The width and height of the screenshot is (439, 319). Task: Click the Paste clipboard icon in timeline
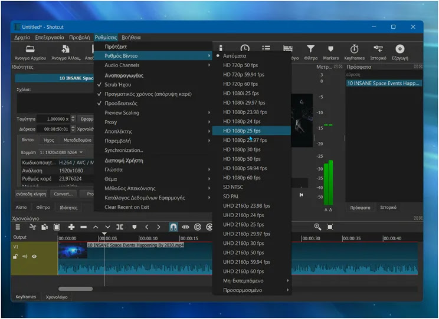click(x=57, y=227)
